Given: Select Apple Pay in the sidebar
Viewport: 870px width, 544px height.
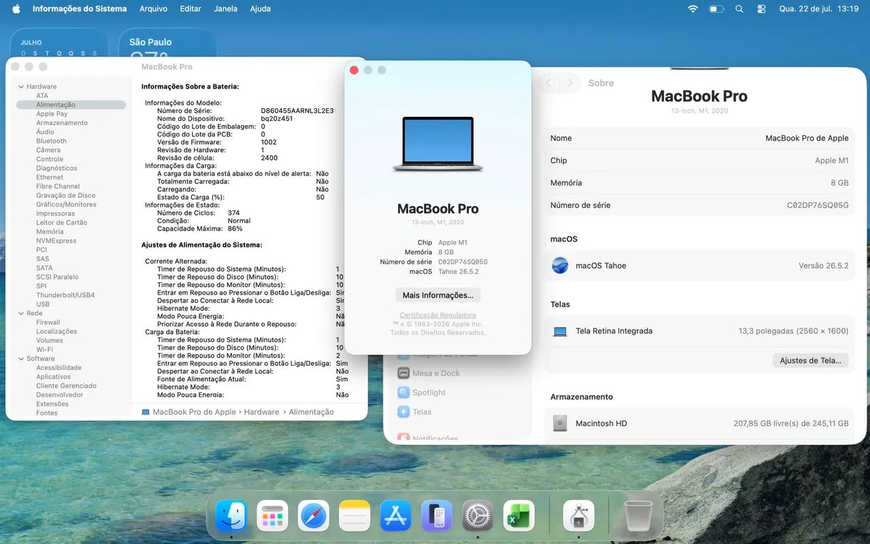Looking at the screenshot, I should pyautogui.click(x=52, y=114).
